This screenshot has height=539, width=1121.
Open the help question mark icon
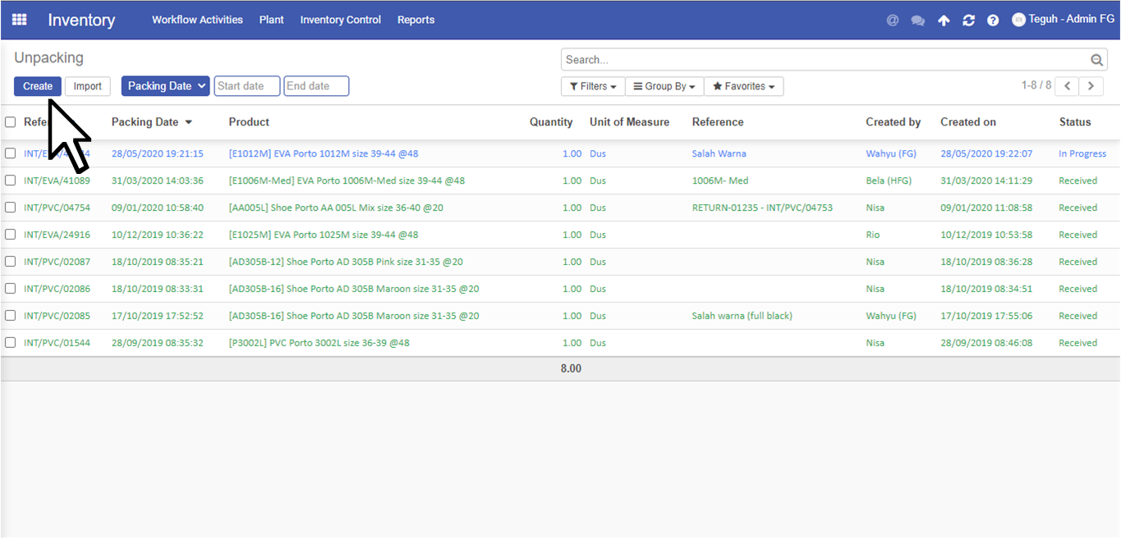[x=993, y=21]
